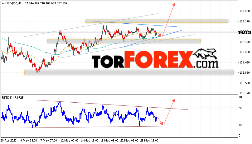Open the chart menu triangle beside USDJPY,H1
The height and width of the screenshot is (144, 252).
(x=3, y=3)
